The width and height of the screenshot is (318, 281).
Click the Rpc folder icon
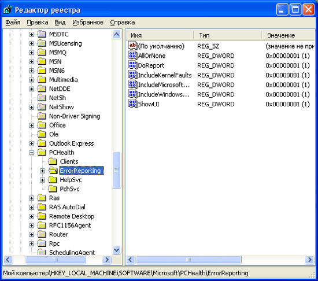pyautogui.click(x=42, y=243)
